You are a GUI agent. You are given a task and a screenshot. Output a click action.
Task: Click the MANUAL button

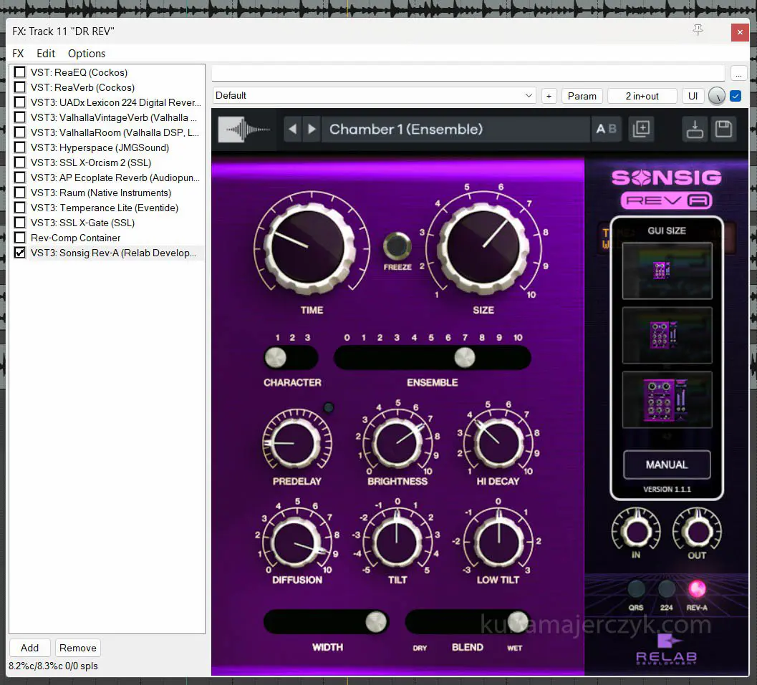pos(666,465)
